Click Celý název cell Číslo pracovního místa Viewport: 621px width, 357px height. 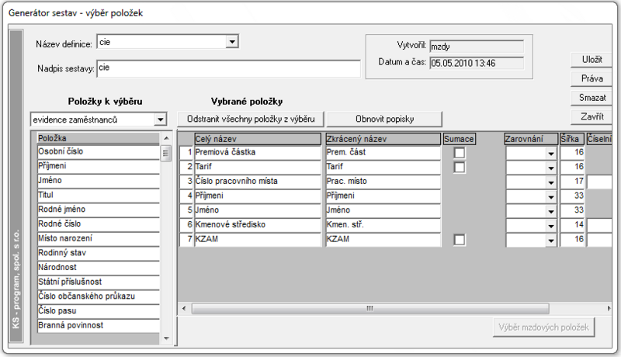[x=258, y=182]
